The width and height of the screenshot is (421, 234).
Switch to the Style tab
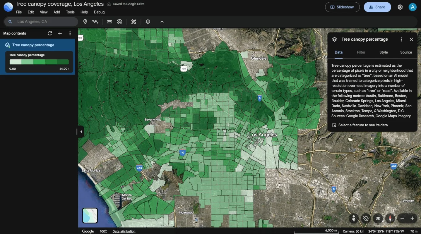pos(384,52)
